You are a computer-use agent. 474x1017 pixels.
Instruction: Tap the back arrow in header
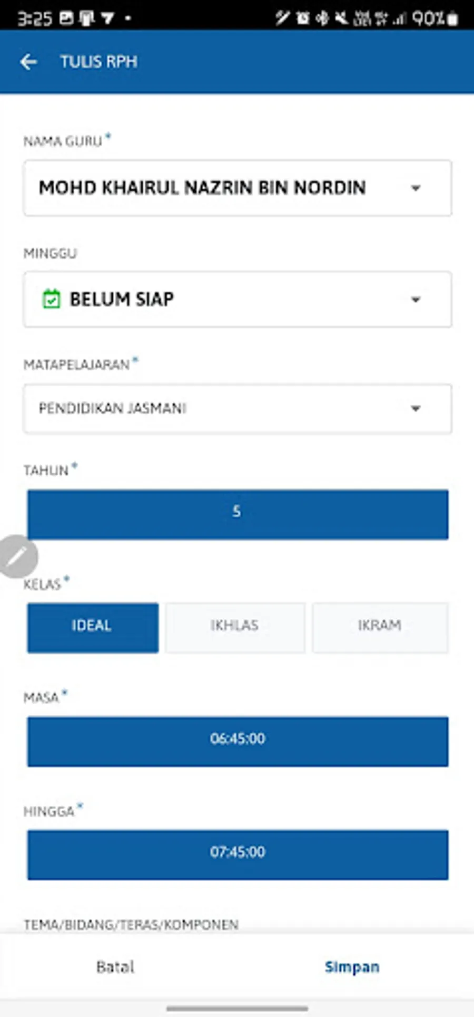pyautogui.click(x=28, y=62)
